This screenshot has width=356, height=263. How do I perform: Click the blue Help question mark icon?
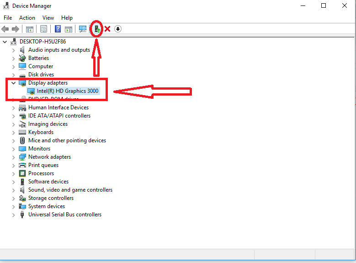[x=58, y=29]
